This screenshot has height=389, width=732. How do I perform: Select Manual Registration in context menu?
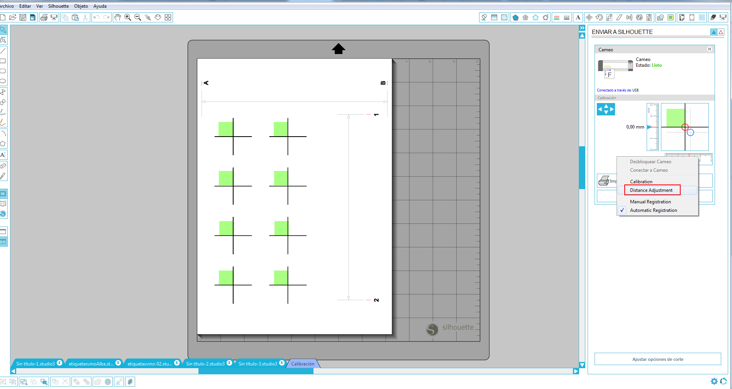[657, 202]
